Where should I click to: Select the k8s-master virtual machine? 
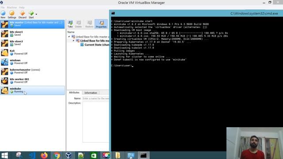(32, 24)
